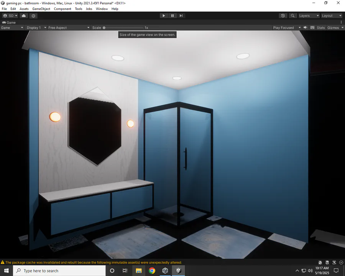Image resolution: width=345 pixels, height=276 pixels.
Task: Open the Display 1 dropdown
Action: tap(36, 28)
